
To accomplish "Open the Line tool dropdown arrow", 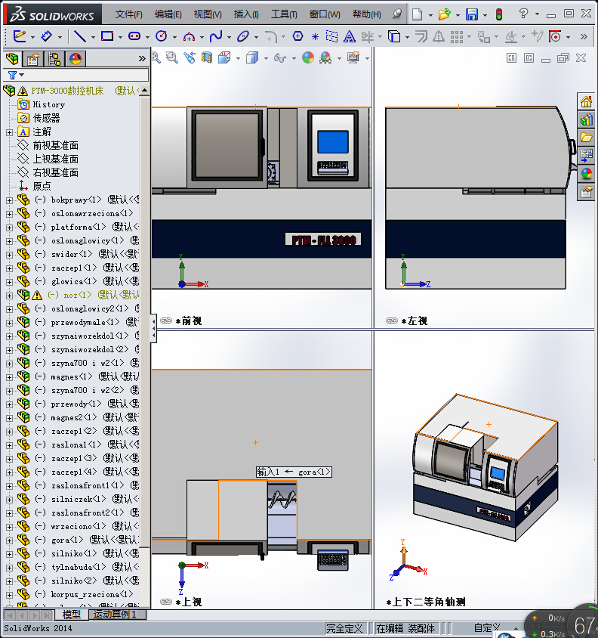I will coord(93,38).
